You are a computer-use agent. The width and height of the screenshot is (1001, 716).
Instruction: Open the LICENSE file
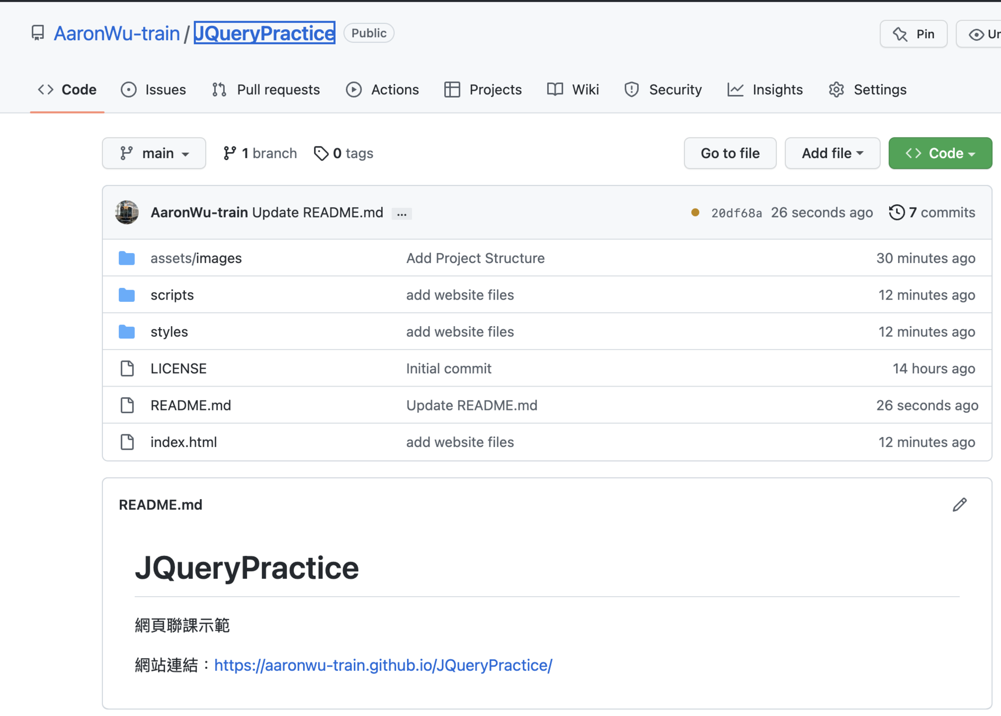tap(179, 368)
